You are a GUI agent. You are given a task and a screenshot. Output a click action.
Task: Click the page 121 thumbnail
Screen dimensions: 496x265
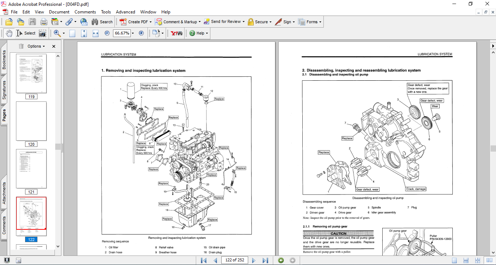(x=31, y=169)
